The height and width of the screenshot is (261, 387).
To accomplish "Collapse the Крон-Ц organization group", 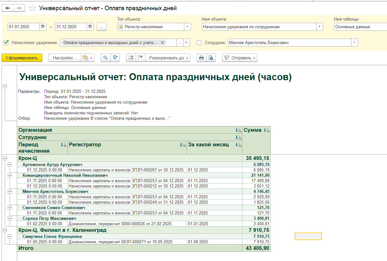I will click(x=5, y=158).
